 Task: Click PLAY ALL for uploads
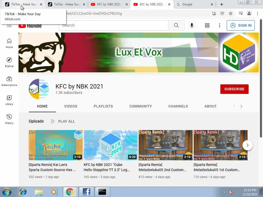coord(63,121)
